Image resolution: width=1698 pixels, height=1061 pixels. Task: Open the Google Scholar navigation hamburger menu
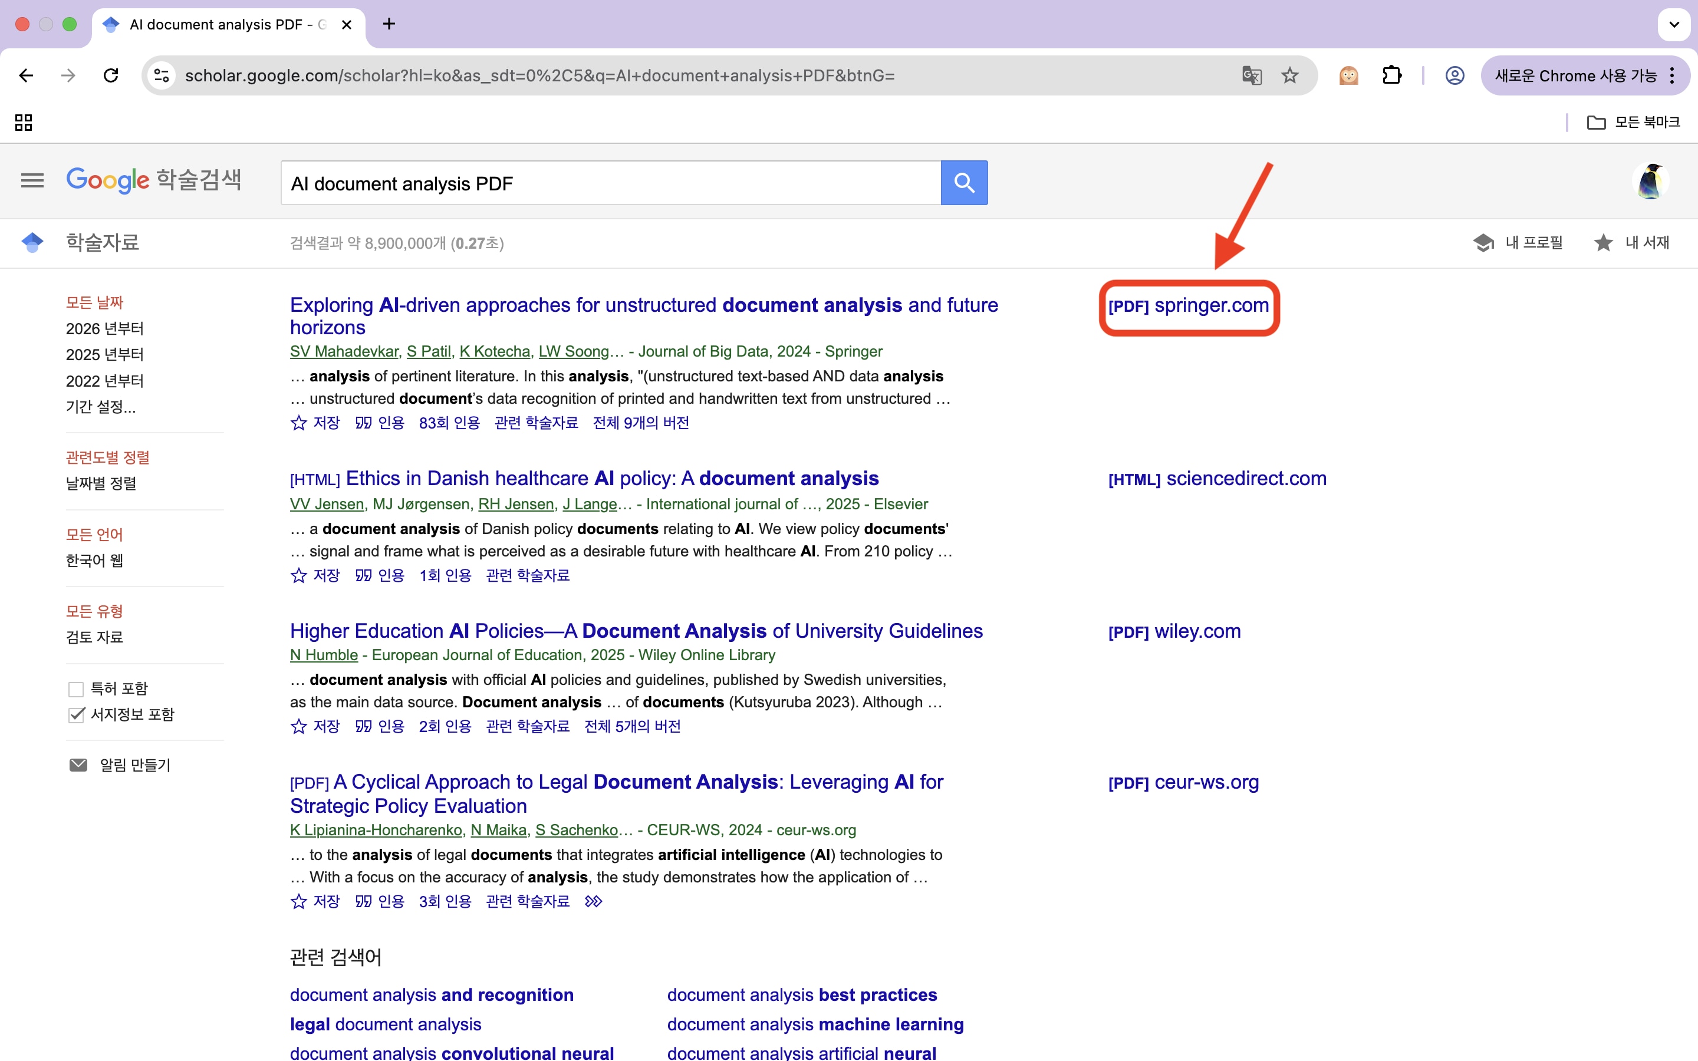pyautogui.click(x=32, y=180)
